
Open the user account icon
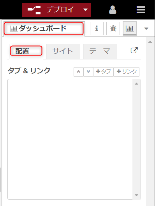(x=113, y=10)
